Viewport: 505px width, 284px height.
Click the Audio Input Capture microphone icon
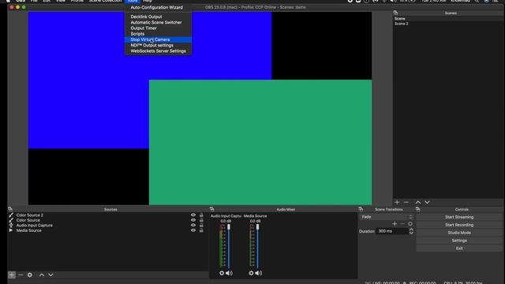point(11,226)
